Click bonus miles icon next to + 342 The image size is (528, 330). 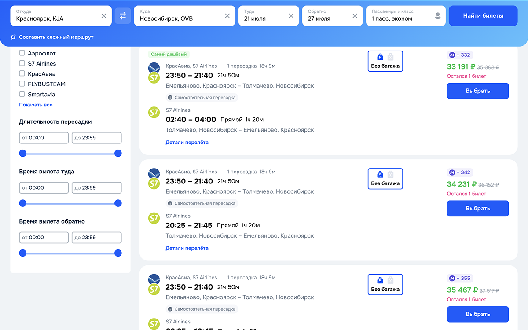coord(452,172)
